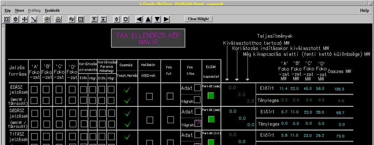This screenshot has width=374, height=145.
Task: Click the left-right swap arrows icon
Action: [x=72, y=19]
